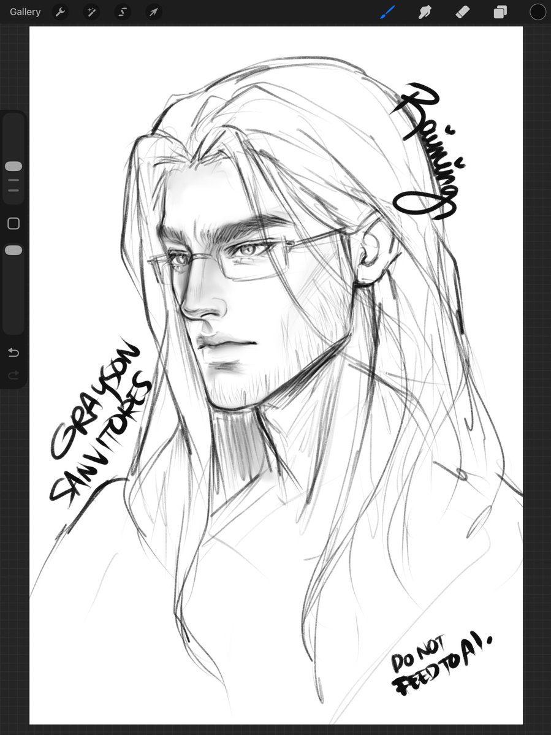Select the Smudge tool
The width and height of the screenshot is (551, 735).
click(425, 12)
